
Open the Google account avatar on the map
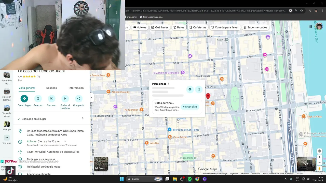coord(319,26)
